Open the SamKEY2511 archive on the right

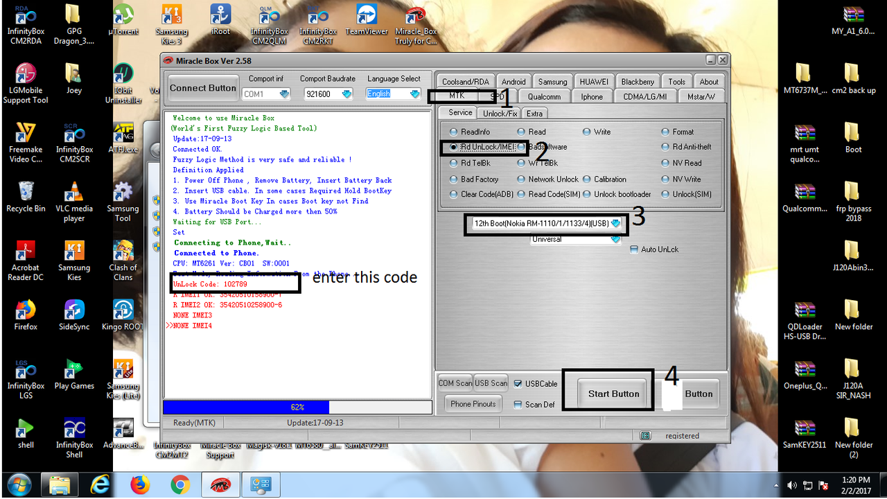pyautogui.click(x=804, y=434)
